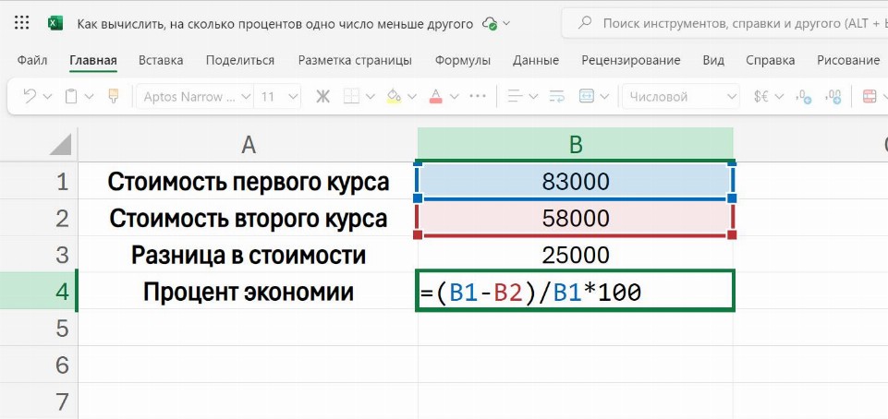Click the Поделиться button
This screenshot has height=419, width=888.
point(240,61)
